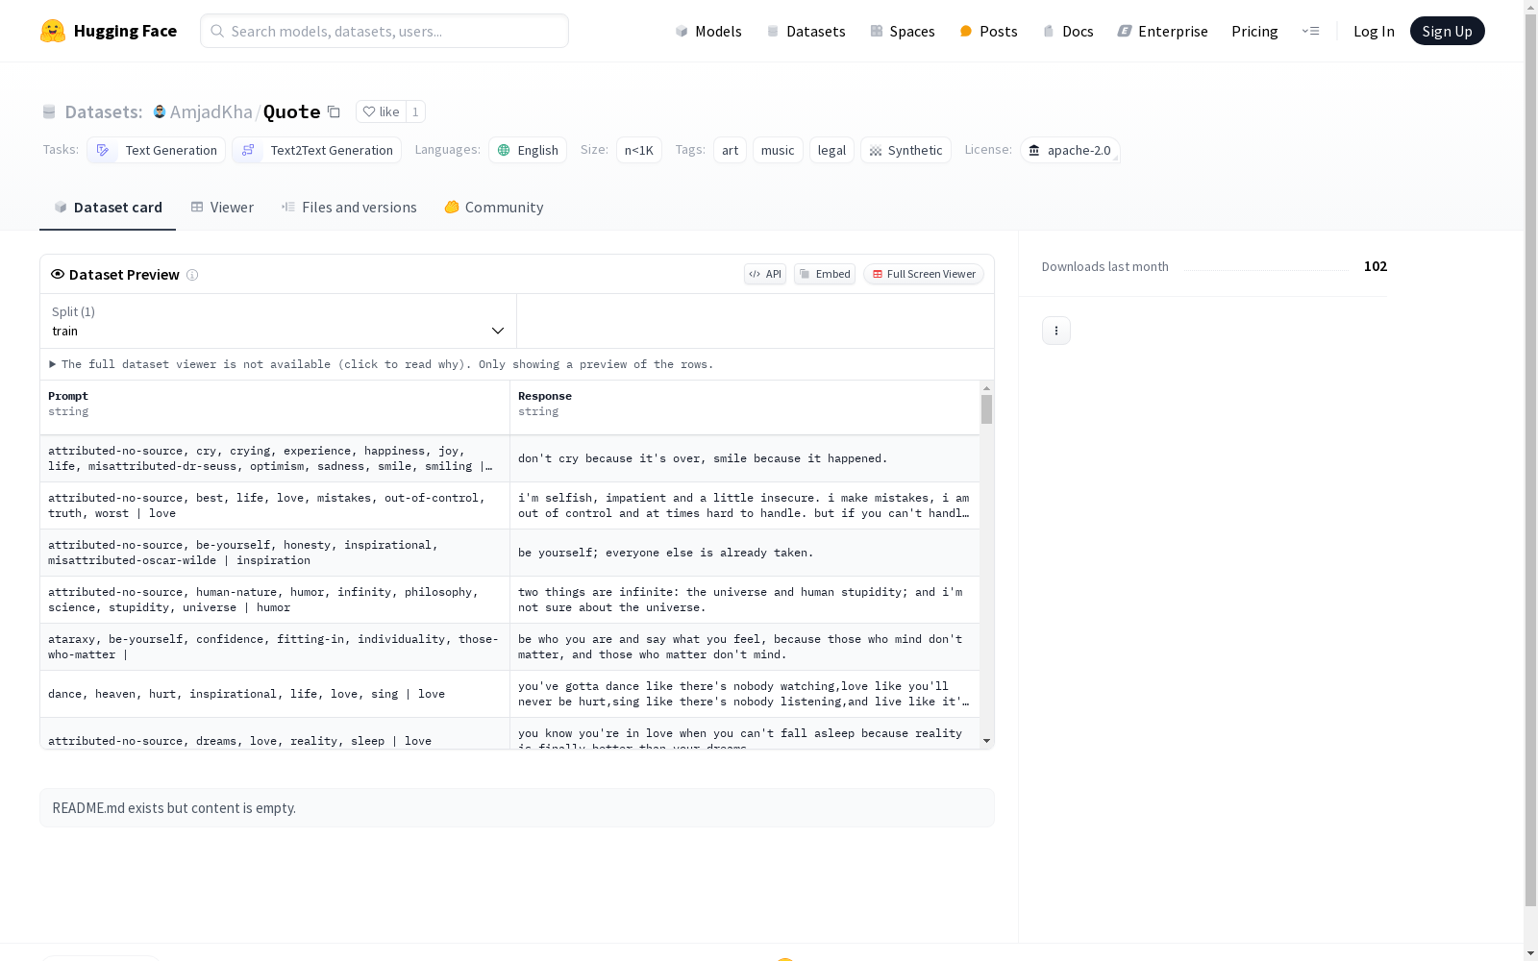Select the 'two things are infinite' response cell
The height and width of the screenshot is (961, 1538).
click(x=745, y=600)
